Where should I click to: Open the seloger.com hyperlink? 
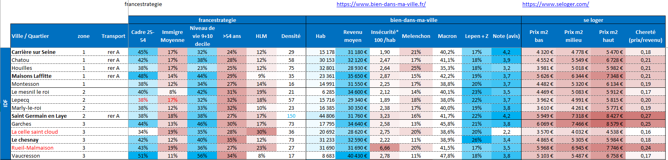pyautogui.click(x=556, y=4)
